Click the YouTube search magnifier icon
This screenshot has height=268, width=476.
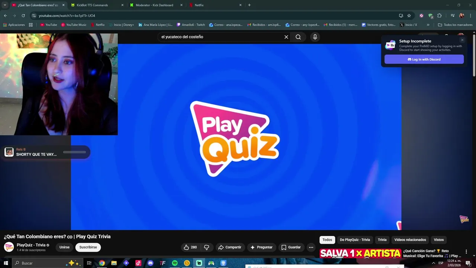coord(298,37)
